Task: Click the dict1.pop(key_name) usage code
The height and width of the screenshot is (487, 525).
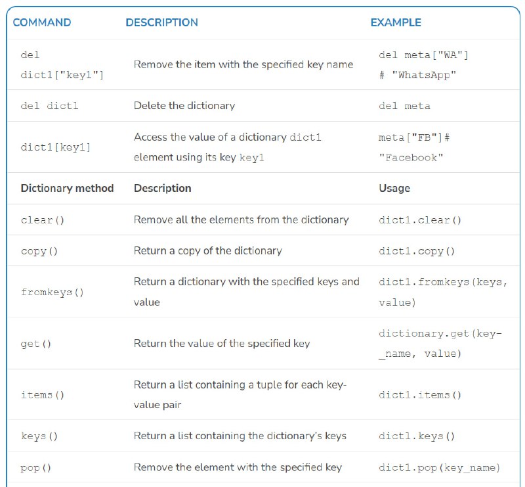Action: coord(439,467)
